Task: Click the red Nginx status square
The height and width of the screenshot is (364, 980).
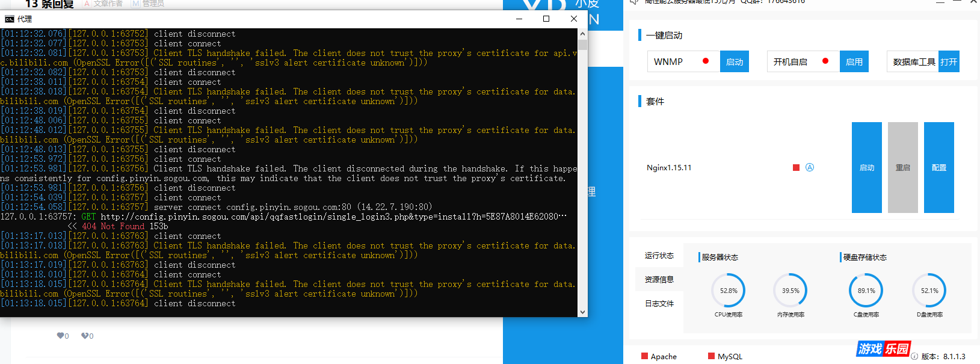Action: point(796,168)
